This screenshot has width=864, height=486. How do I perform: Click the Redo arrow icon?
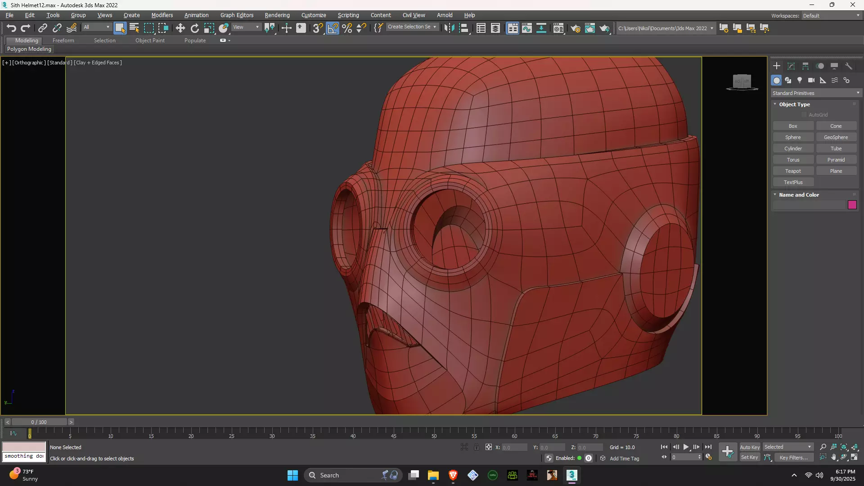[x=26, y=28]
